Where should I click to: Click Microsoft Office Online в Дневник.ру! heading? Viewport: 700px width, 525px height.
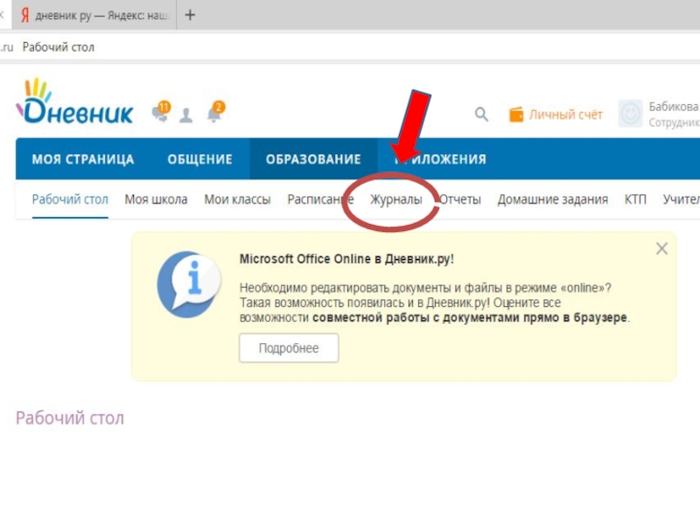click(x=346, y=259)
